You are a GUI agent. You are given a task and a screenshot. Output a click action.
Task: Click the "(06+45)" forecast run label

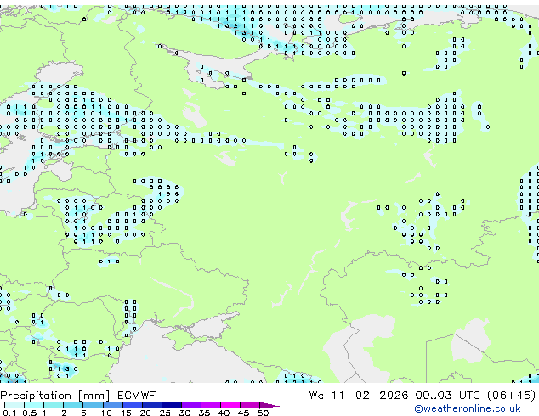[x=512, y=396]
